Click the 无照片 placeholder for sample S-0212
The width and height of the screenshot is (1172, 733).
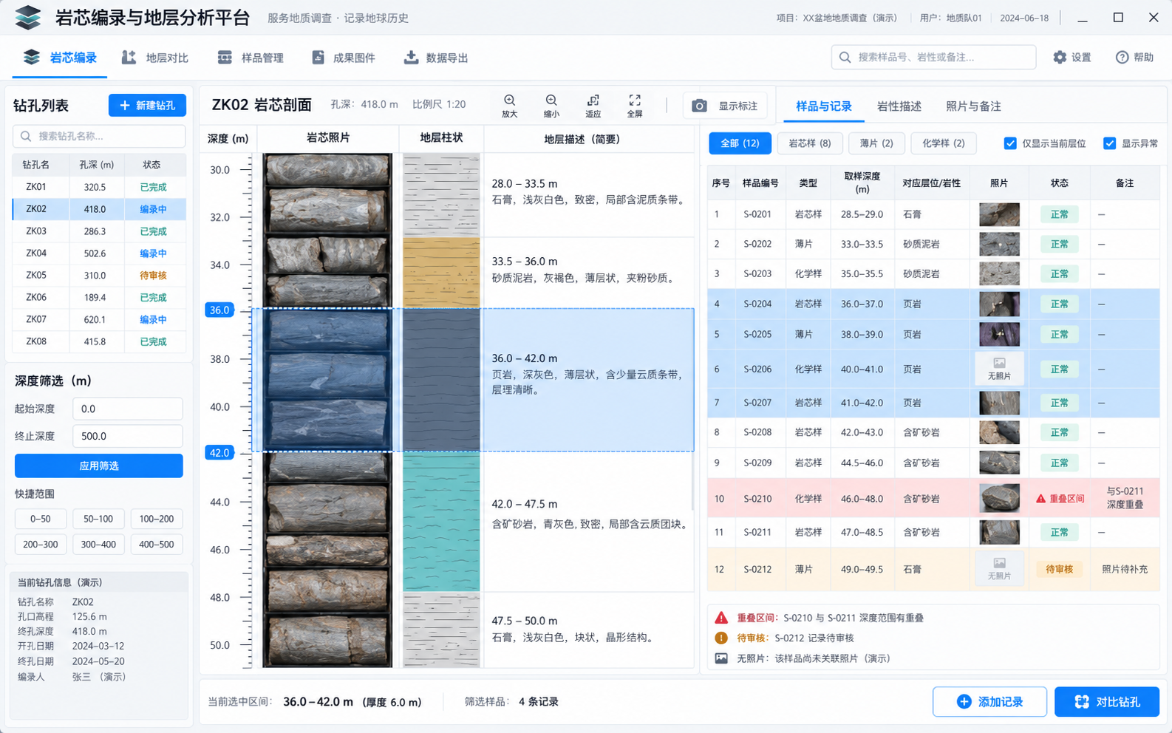tap(999, 569)
